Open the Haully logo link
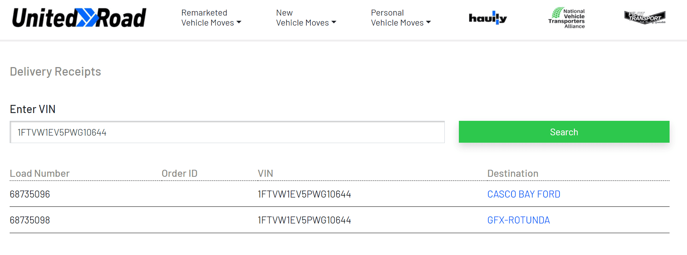This screenshot has width=687, height=255. pos(487,18)
